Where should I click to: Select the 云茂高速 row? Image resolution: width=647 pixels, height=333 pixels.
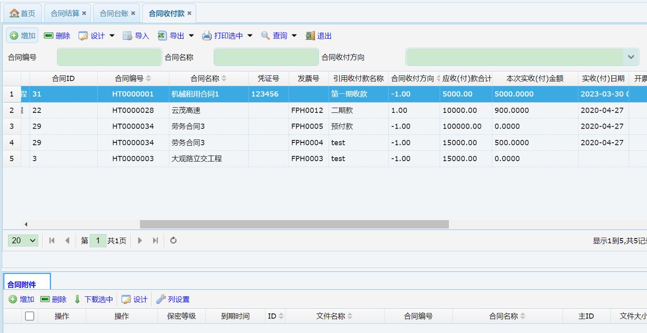(325, 110)
